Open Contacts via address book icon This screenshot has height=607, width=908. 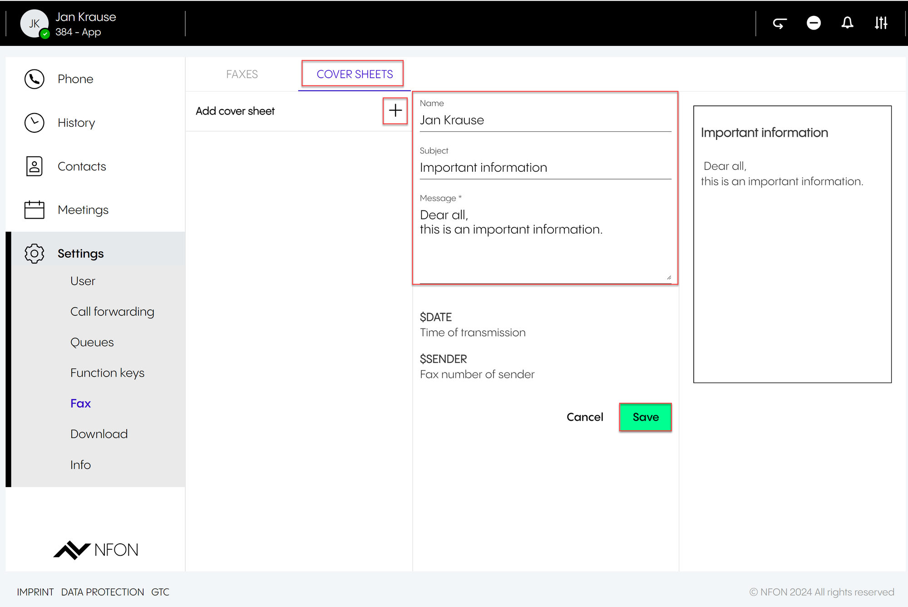[x=35, y=166]
